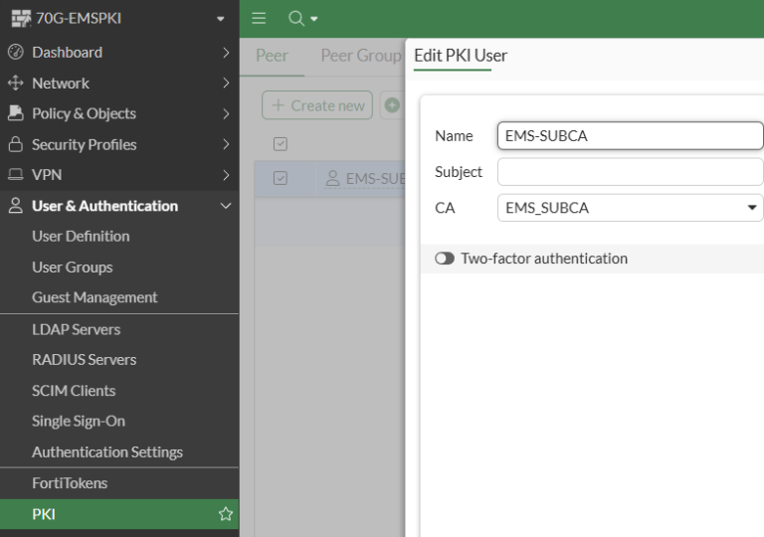Open SCIM Clients page

click(x=74, y=391)
